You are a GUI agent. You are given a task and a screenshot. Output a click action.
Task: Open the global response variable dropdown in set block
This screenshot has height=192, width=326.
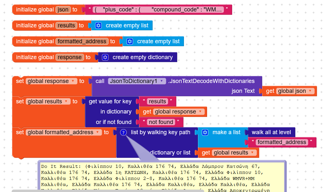(x=51, y=81)
